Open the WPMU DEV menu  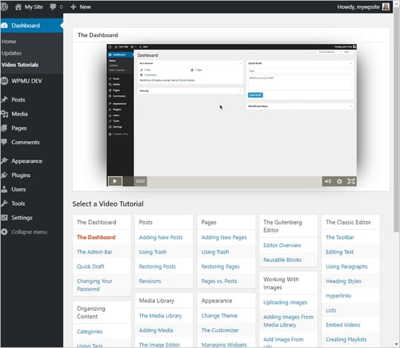(x=27, y=81)
